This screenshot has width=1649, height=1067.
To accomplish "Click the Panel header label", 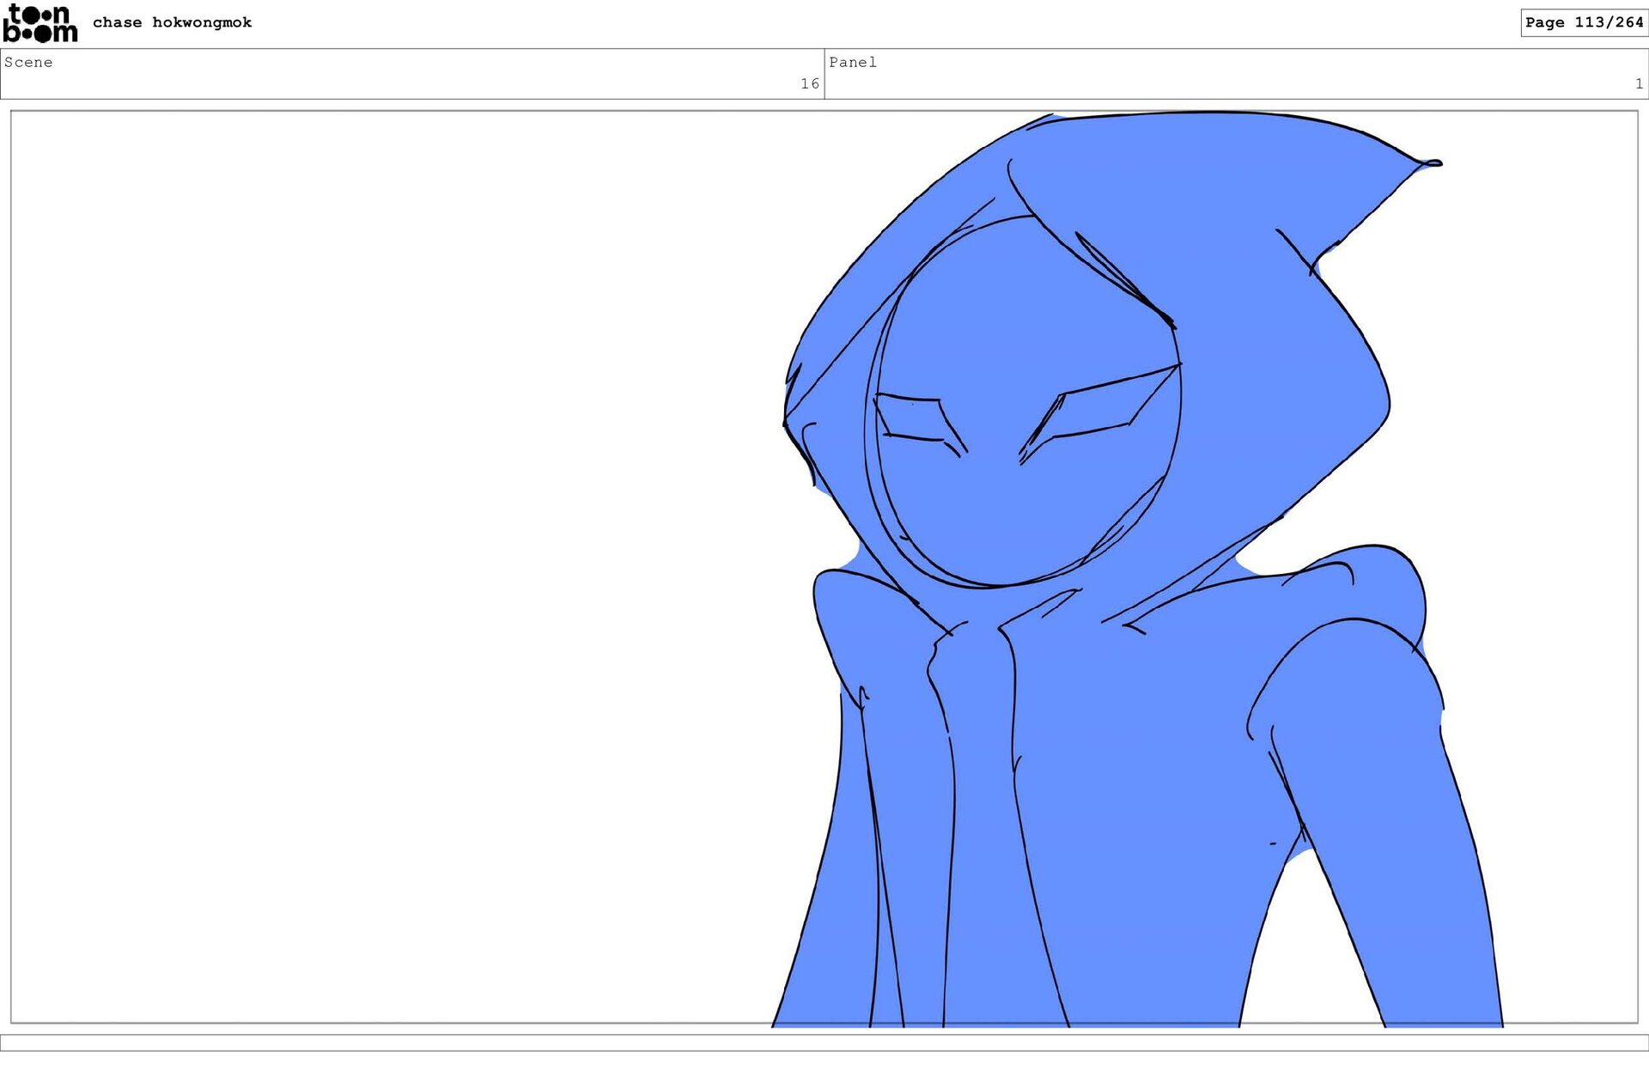I will [852, 62].
